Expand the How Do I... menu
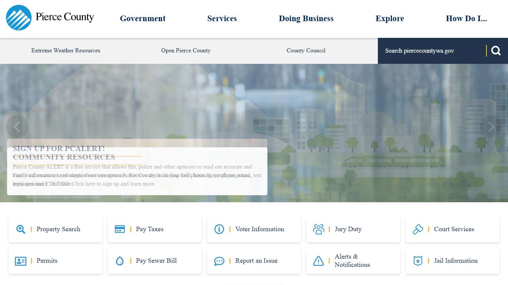Image resolution: width=508 pixels, height=285 pixels. (x=466, y=19)
